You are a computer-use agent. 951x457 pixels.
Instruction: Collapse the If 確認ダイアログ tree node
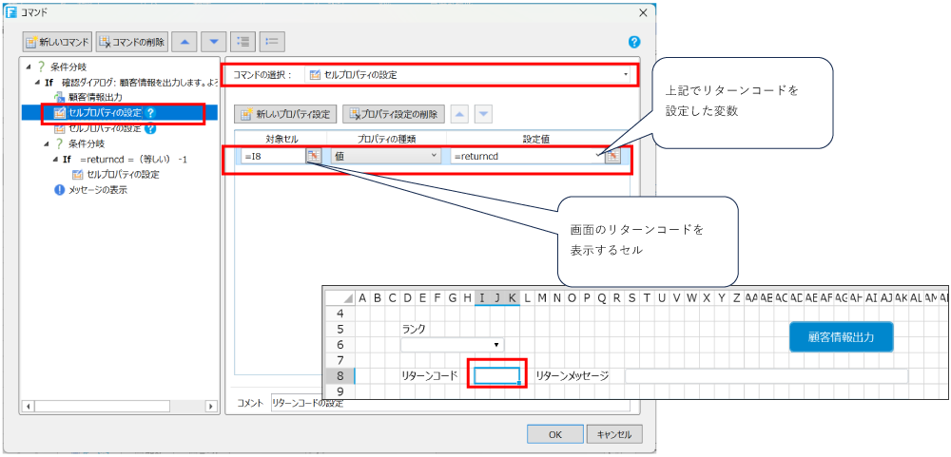click(38, 82)
